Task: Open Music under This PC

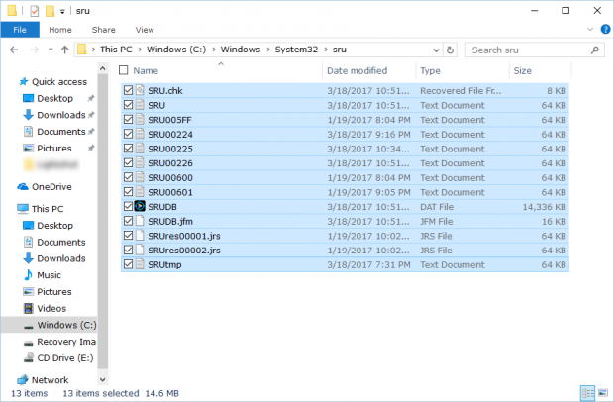Action: [x=49, y=275]
